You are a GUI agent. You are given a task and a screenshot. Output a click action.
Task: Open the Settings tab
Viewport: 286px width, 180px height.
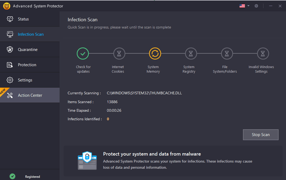coord(30,80)
